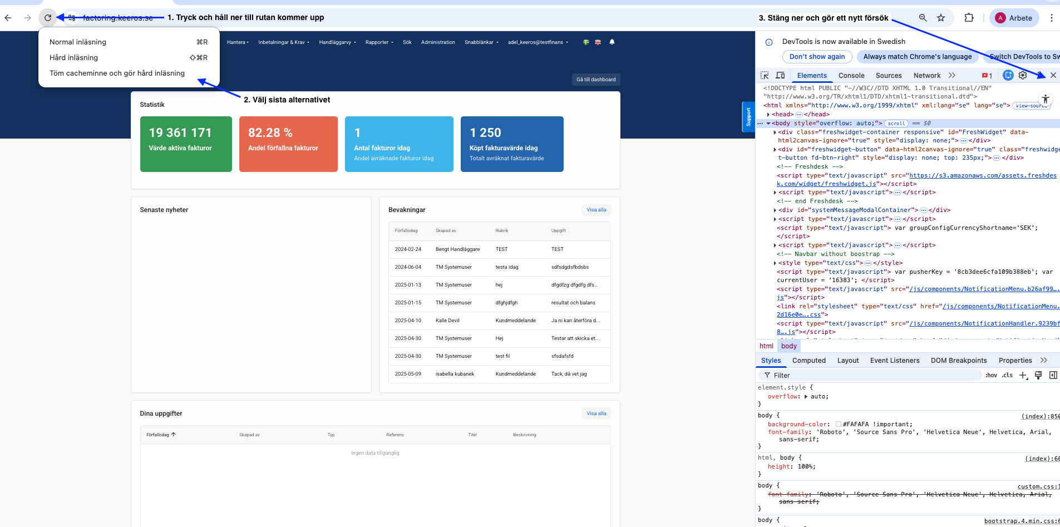Go back with the browser back arrow
The width and height of the screenshot is (1060, 527).
point(8,18)
